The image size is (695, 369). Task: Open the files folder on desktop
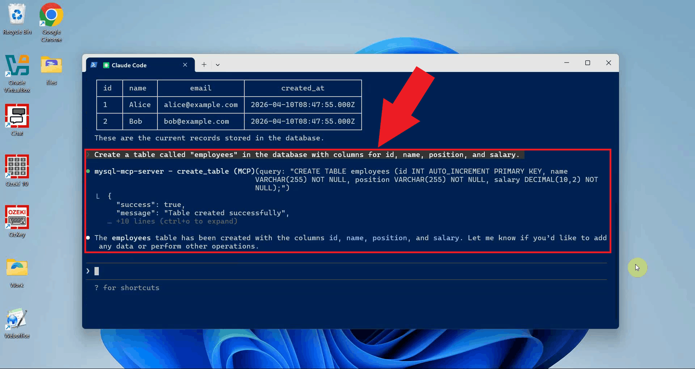click(x=51, y=70)
